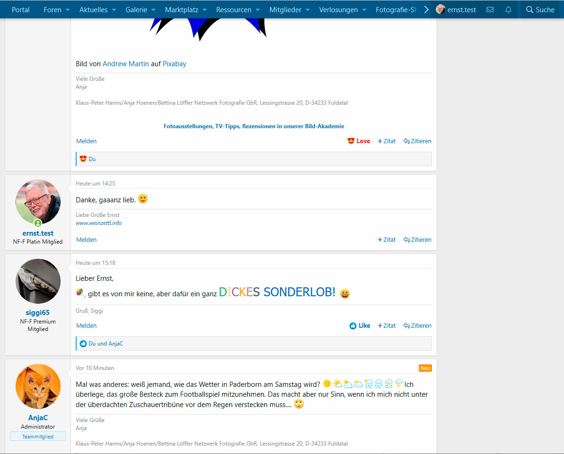Click Zitieren on the Love-reacted post
Image resolution: width=564 pixels, height=454 pixels.
[417, 141]
